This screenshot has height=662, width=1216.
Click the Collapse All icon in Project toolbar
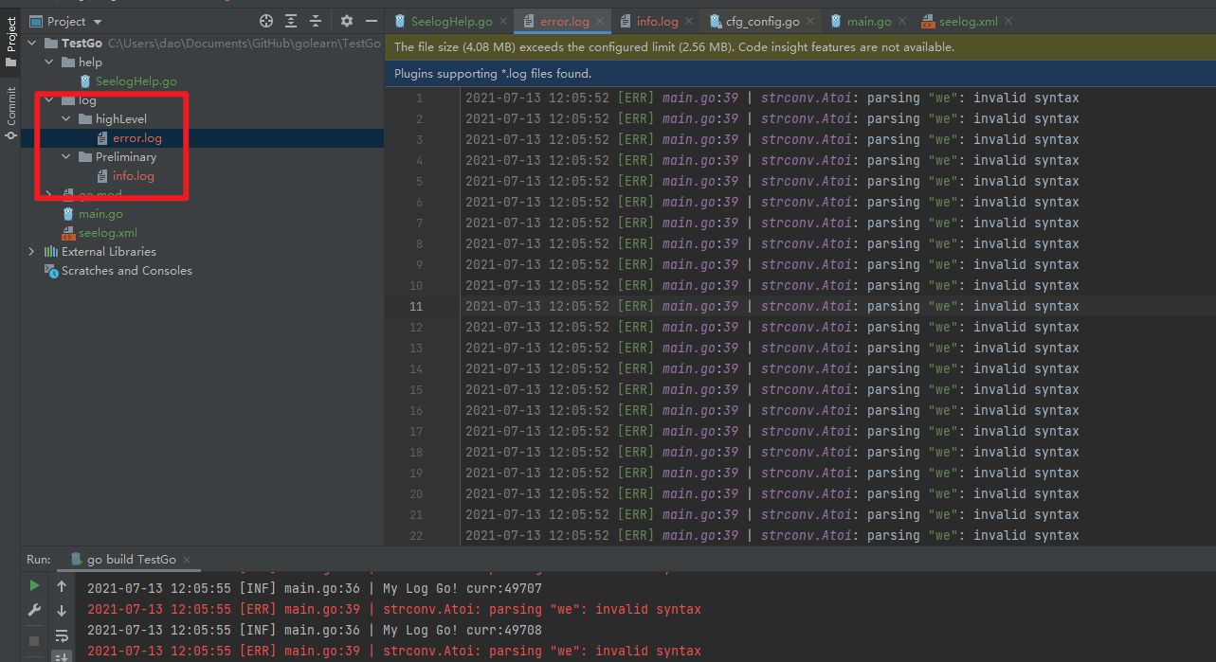315,20
